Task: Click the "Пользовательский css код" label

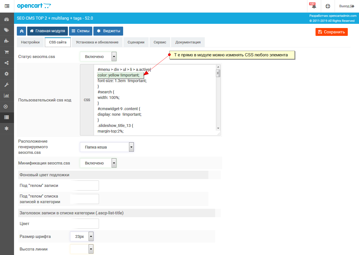Action: click(x=45, y=100)
